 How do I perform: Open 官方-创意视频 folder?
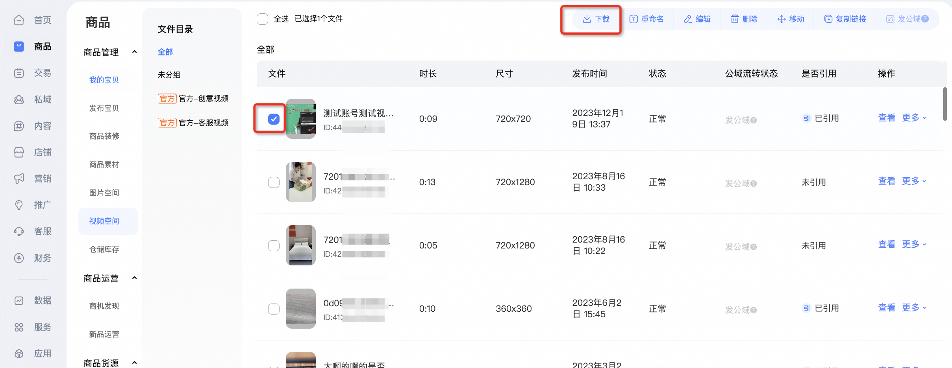pyautogui.click(x=193, y=98)
